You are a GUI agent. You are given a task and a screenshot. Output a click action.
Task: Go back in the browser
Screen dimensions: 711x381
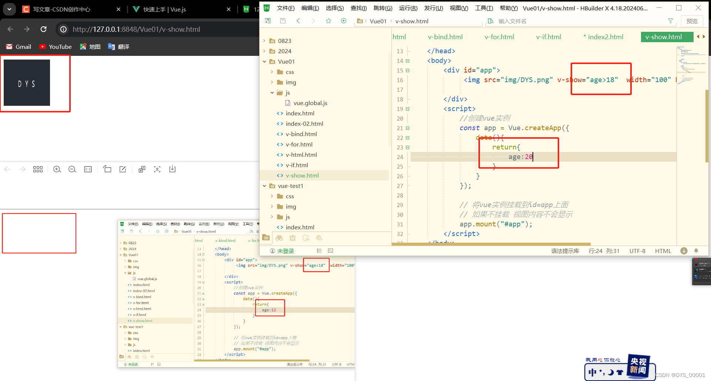(10, 29)
